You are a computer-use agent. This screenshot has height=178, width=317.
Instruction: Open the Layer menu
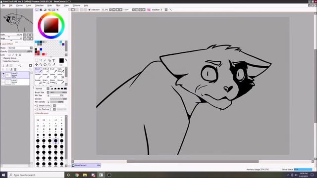click(29, 5)
